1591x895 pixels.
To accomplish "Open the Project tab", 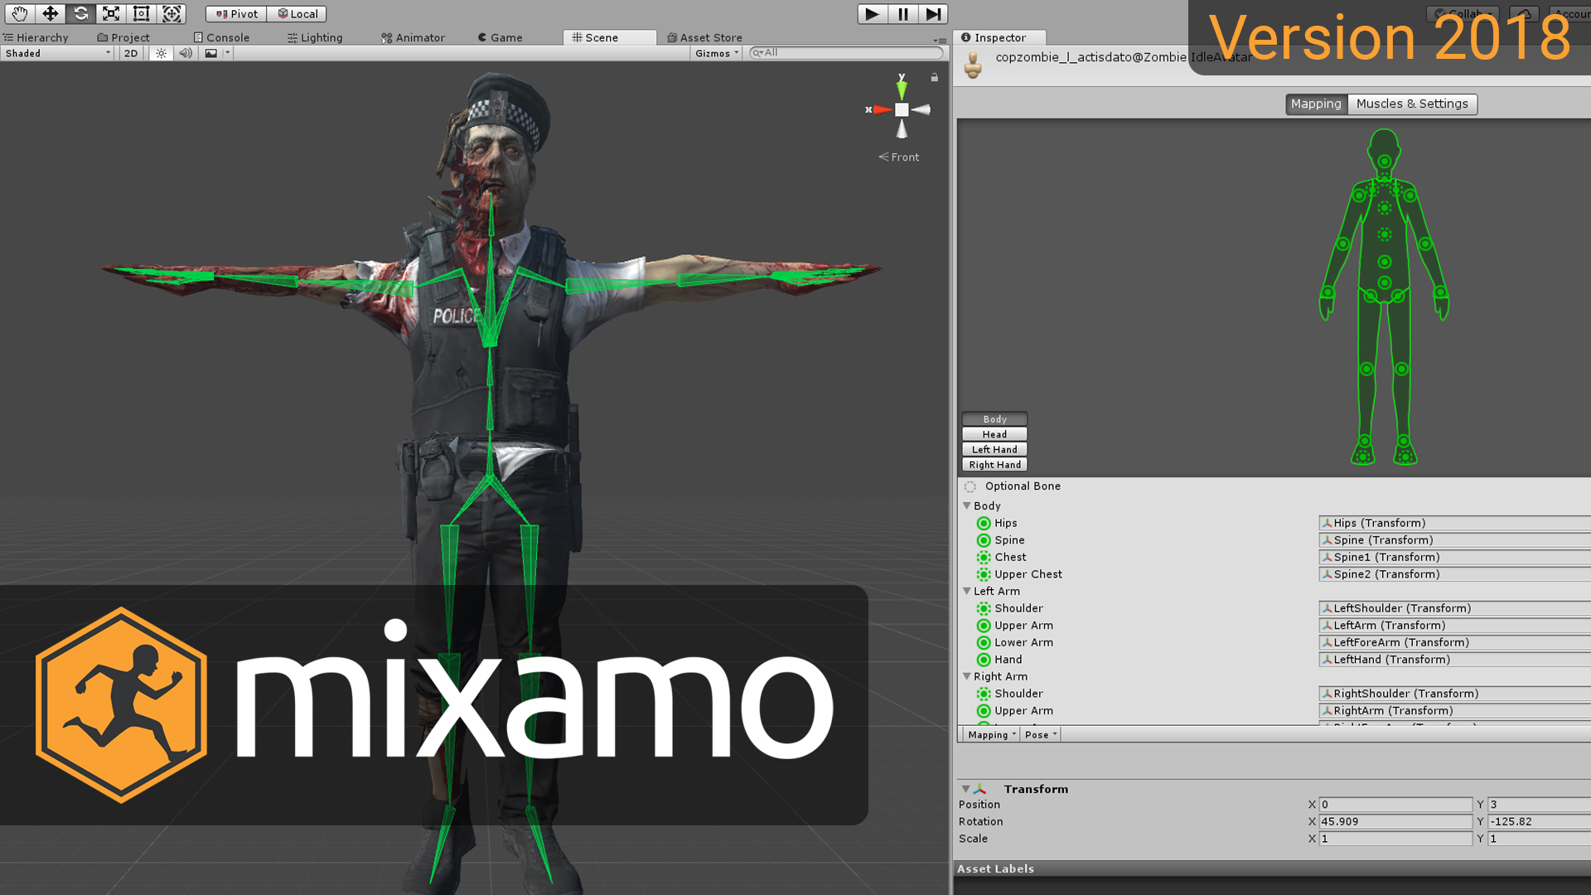I will 123,37.
